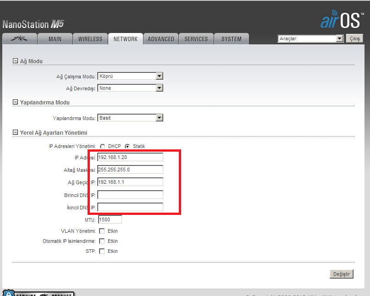Viewport: 370px width, 296px height.
Task: Collapse the Yerel Ağ Ayarları Yönetimi section
Action: 15,132
